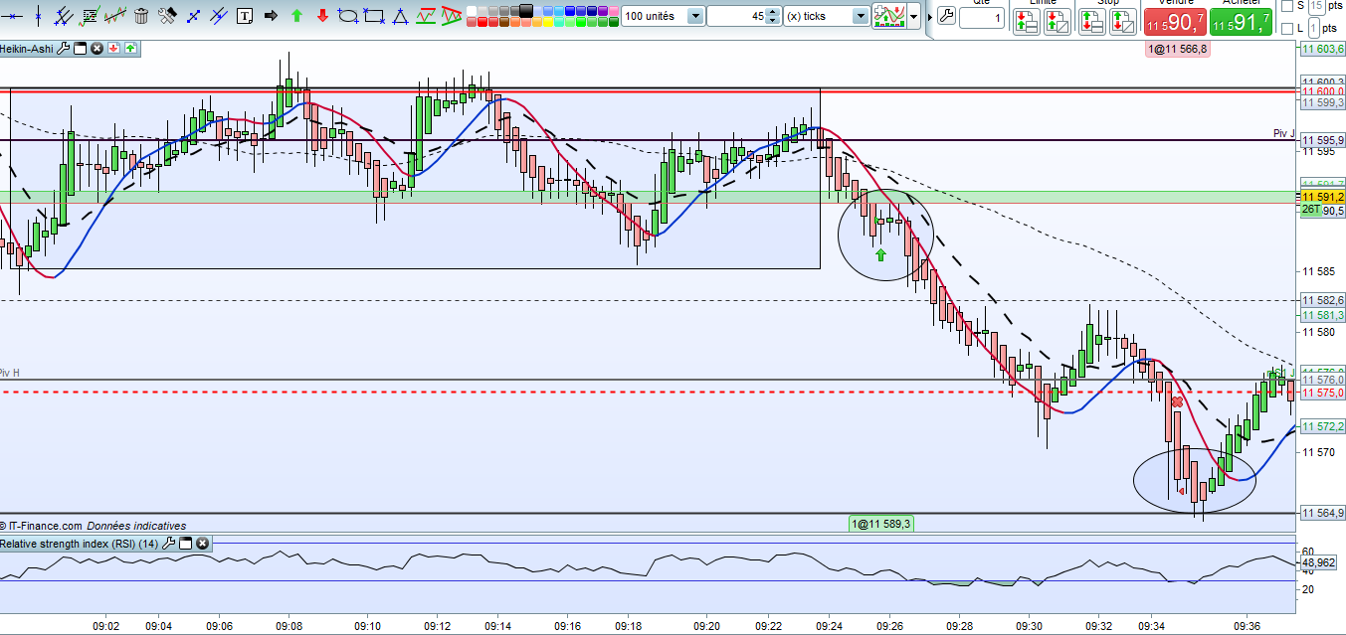
Task: Select the regression channel tool on chart
Action: (114, 16)
